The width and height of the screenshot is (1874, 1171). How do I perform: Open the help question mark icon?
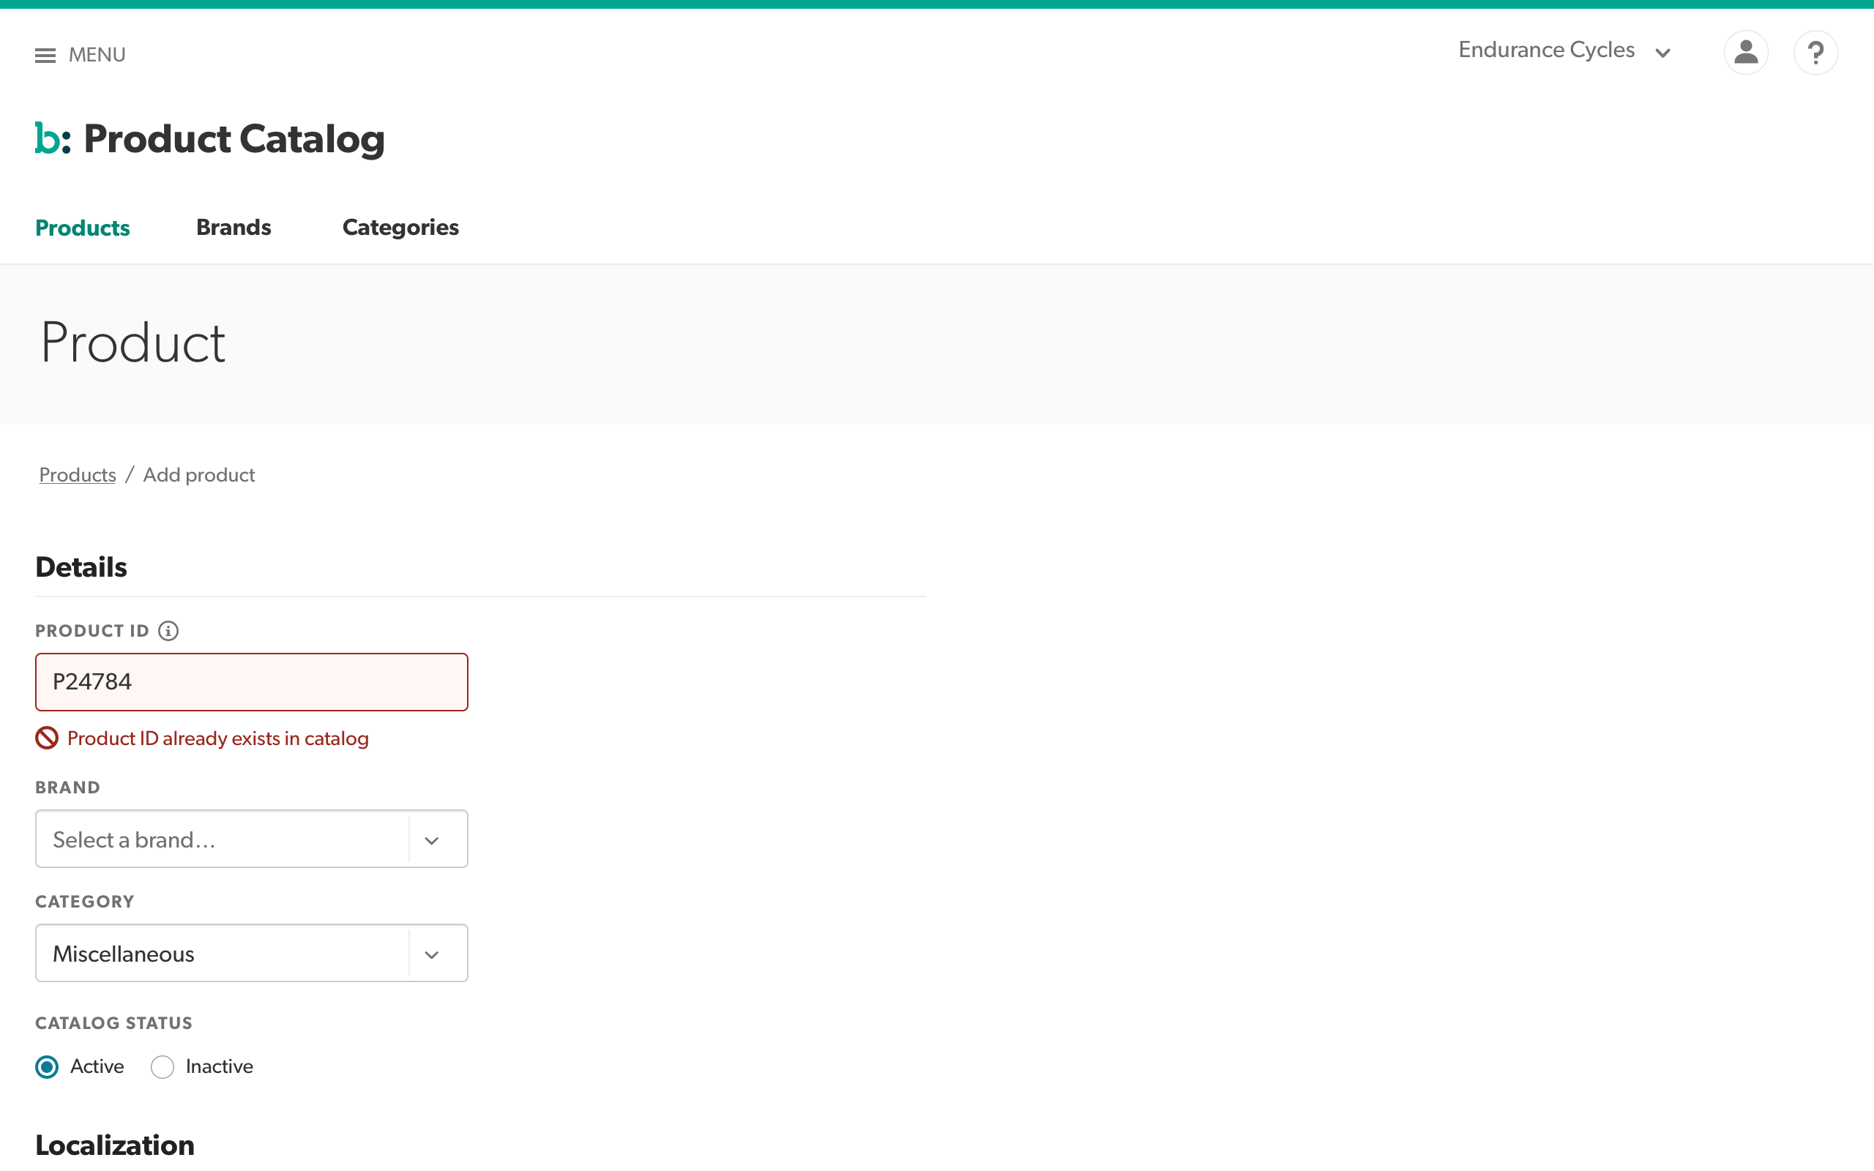click(1815, 53)
